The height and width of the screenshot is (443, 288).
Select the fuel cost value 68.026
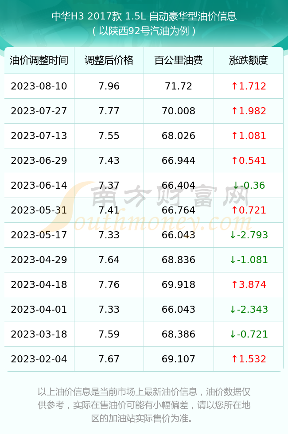pos(179,136)
